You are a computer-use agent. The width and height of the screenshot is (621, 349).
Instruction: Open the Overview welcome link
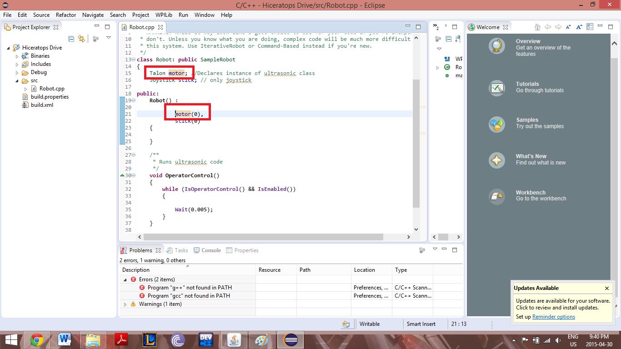[x=528, y=41]
